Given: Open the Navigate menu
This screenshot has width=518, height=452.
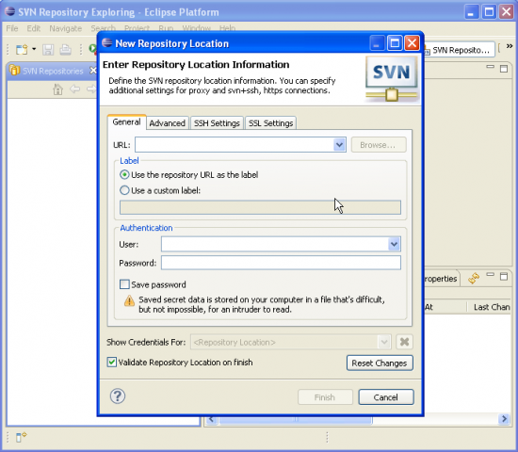Looking at the screenshot, I should point(65,28).
